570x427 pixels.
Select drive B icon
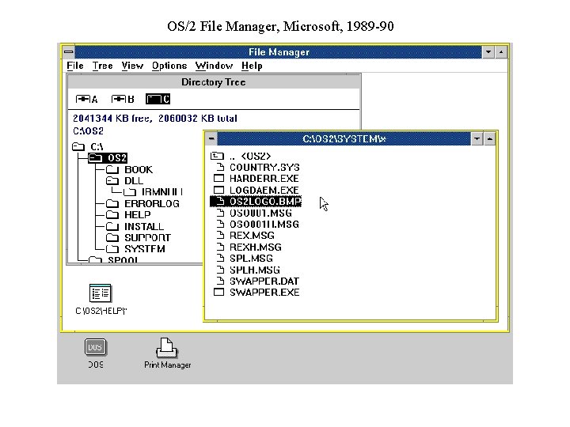(x=123, y=99)
